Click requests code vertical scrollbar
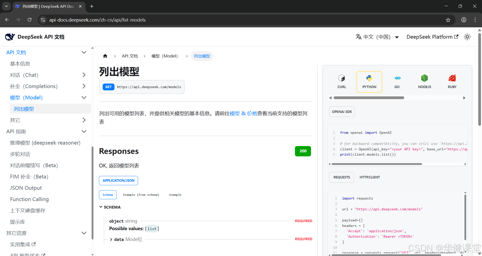482x256 pixels. click(x=465, y=217)
